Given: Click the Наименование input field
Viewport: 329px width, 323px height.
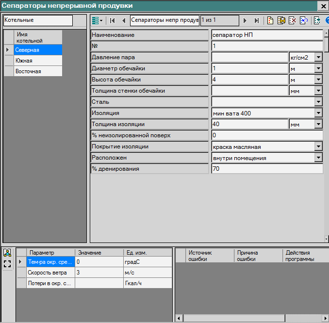Looking at the screenshot, I should [x=267, y=35].
